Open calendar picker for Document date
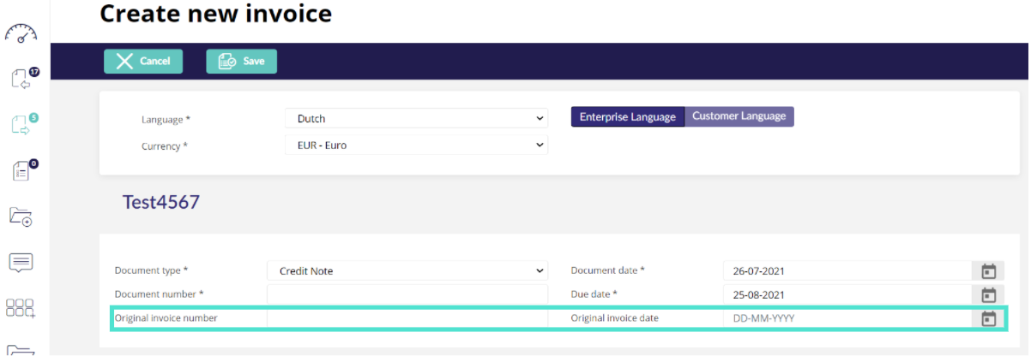 point(988,271)
